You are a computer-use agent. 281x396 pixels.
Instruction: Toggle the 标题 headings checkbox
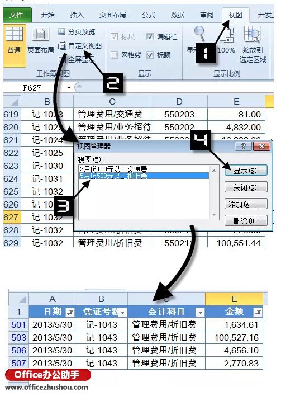150,55
